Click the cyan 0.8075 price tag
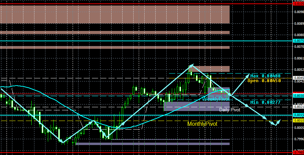This screenshot has height=155, width=304. point(299,41)
